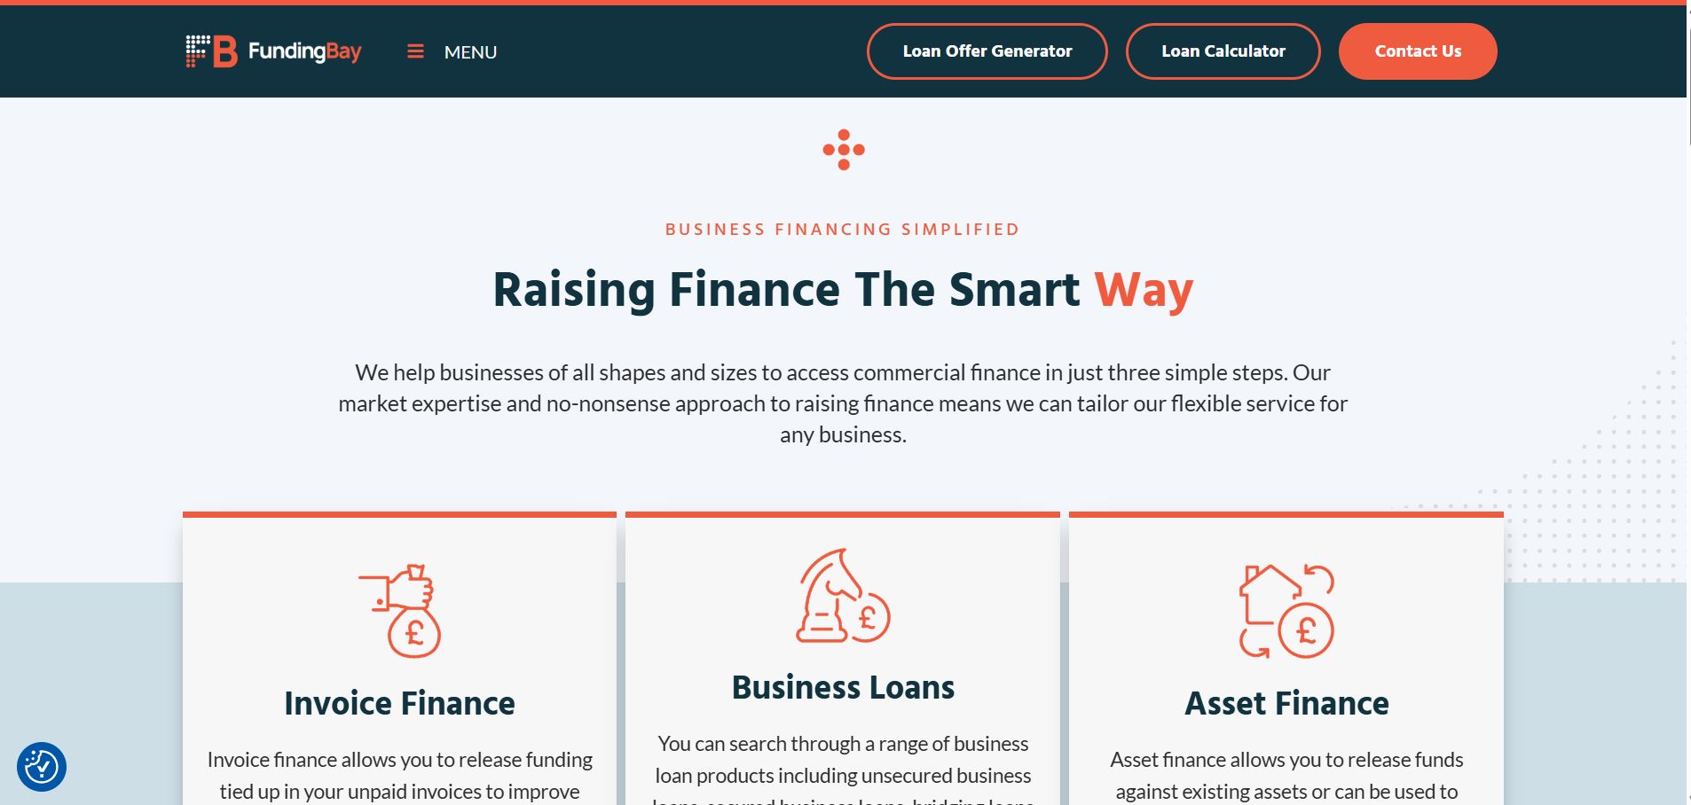Click the Raising Finance The Smart Way heading
1691x805 pixels.
coord(842,289)
